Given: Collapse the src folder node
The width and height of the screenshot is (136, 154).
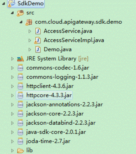Looking at the screenshot, I should [12, 13].
